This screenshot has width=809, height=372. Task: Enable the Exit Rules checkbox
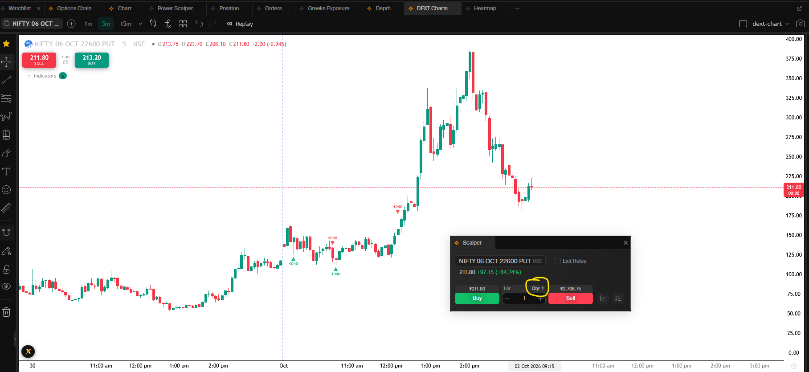click(558, 261)
